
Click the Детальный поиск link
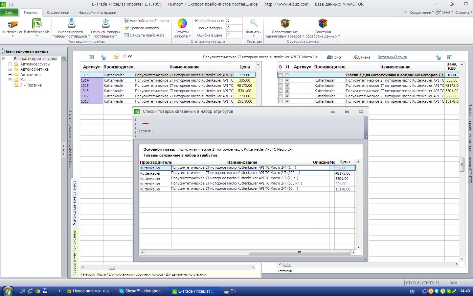point(392,57)
